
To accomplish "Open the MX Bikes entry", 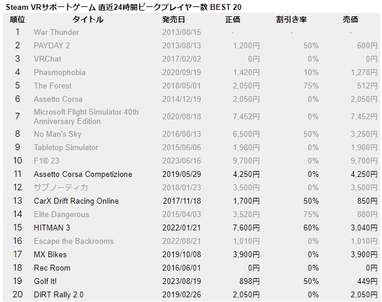I will (x=50, y=254).
